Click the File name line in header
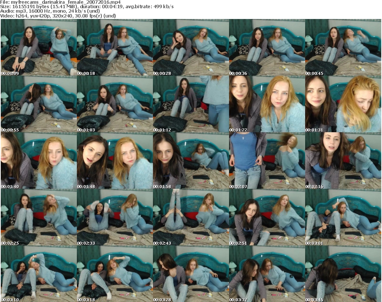The image size is (382, 302). (x=60, y=2)
